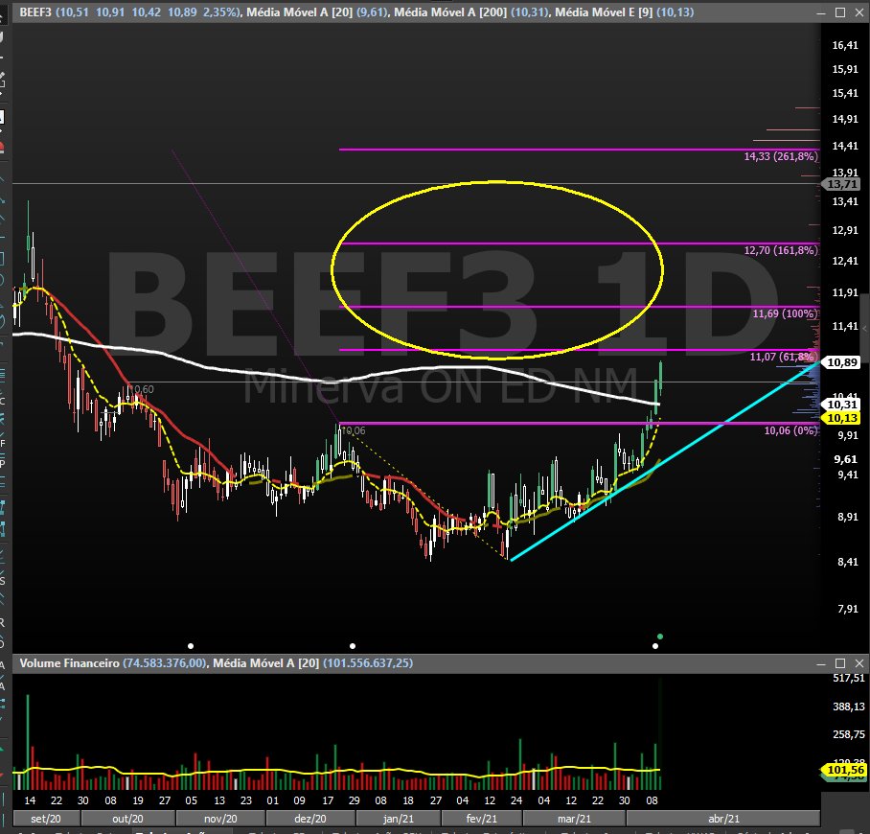Select Média Móvel A [20] volume indicator label
Image resolution: width=870 pixels, height=834 pixels.
[265, 663]
